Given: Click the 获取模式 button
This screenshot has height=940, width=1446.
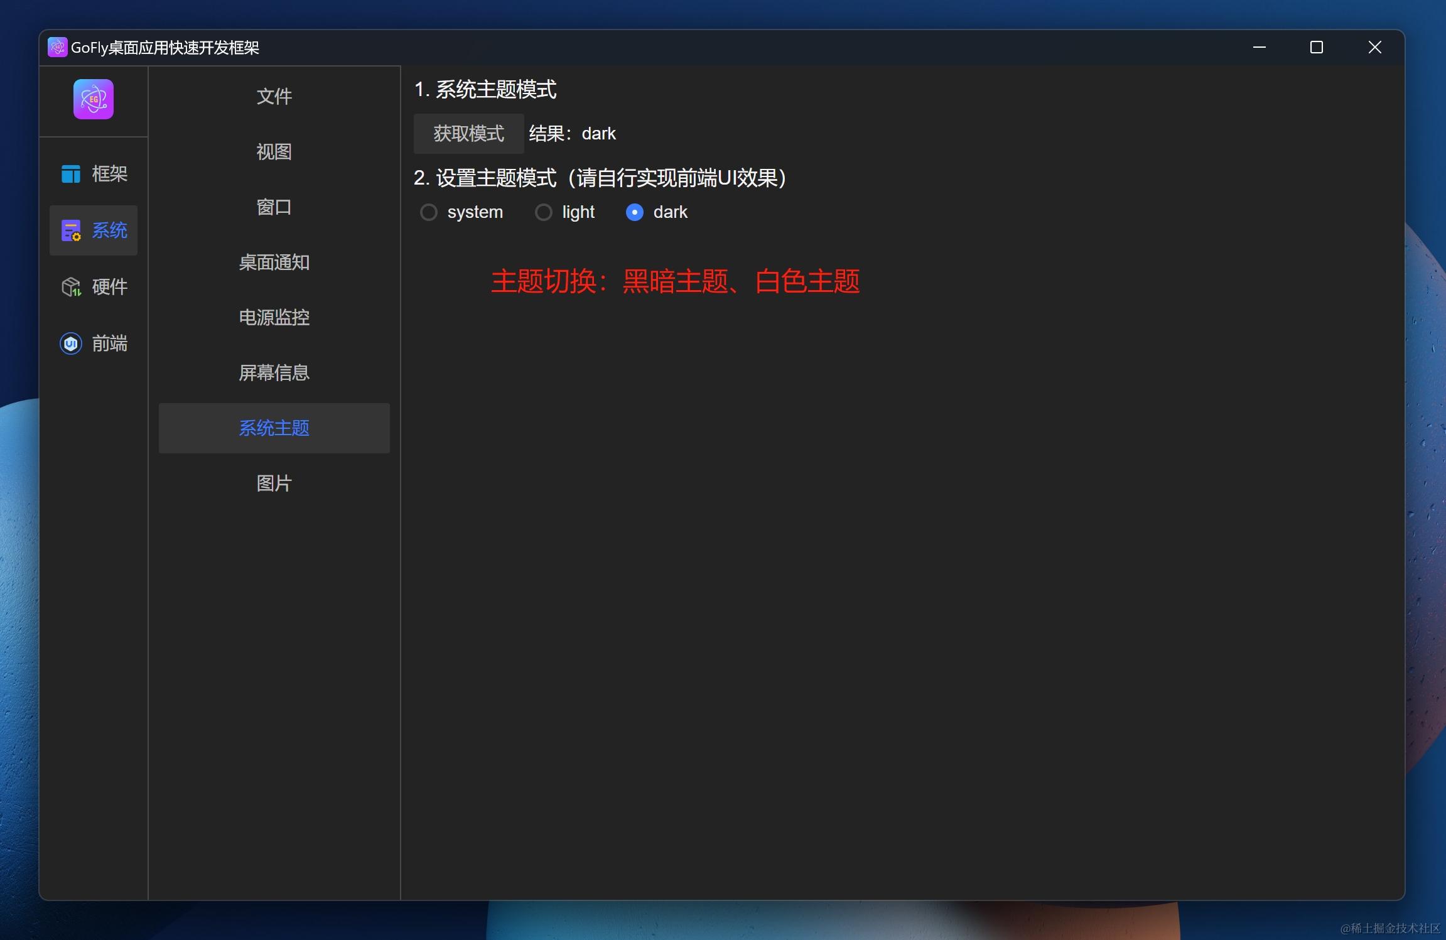Looking at the screenshot, I should (469, 134).
